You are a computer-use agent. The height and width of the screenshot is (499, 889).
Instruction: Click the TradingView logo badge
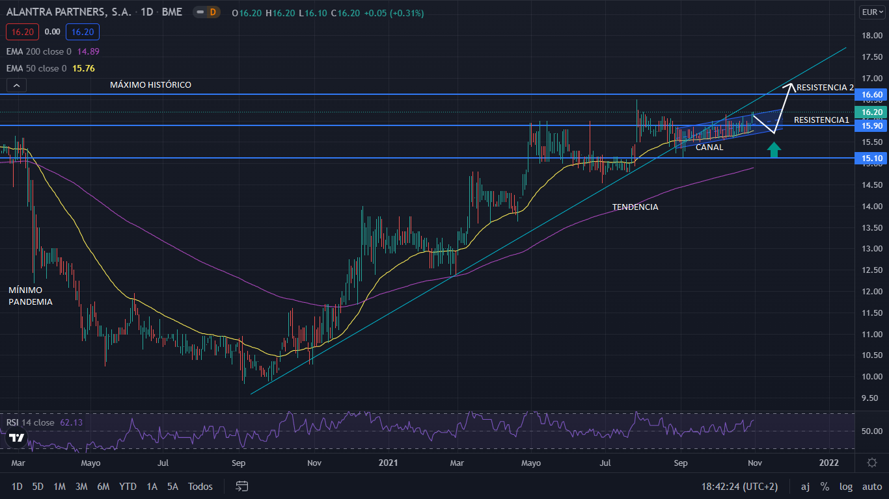pyautogui.click(x=16, y=438)
